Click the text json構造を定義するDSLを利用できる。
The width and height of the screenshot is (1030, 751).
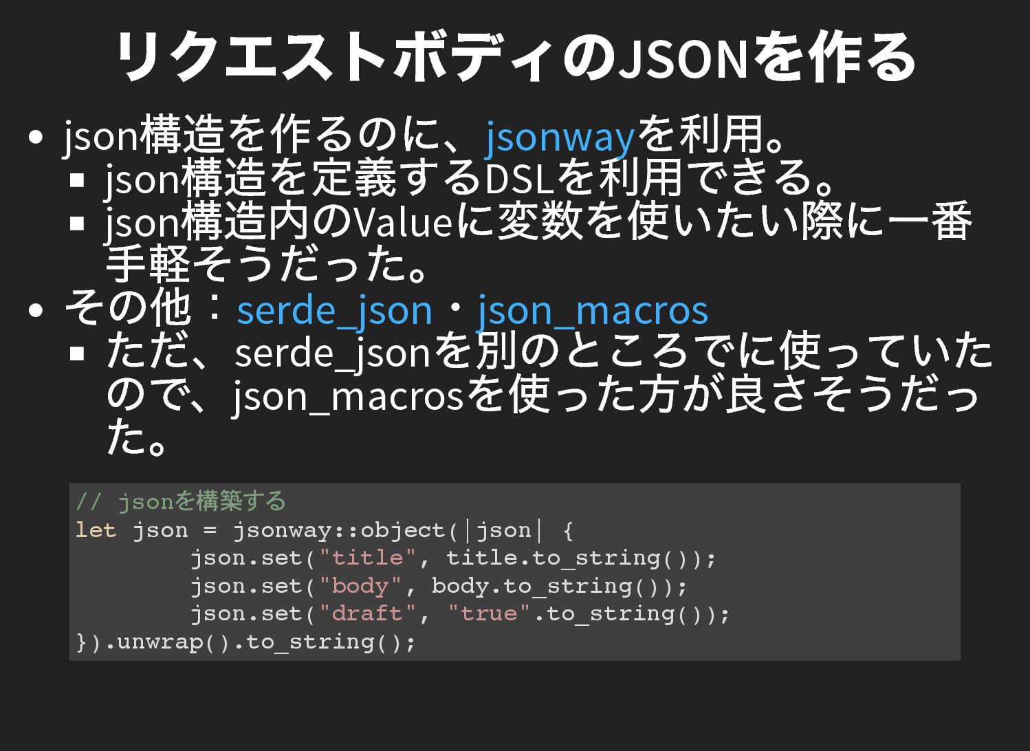coord(472,178)
